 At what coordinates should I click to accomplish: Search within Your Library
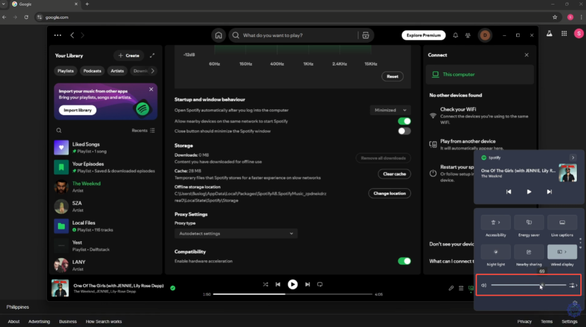pyautogui.click(x=59, y=131)
